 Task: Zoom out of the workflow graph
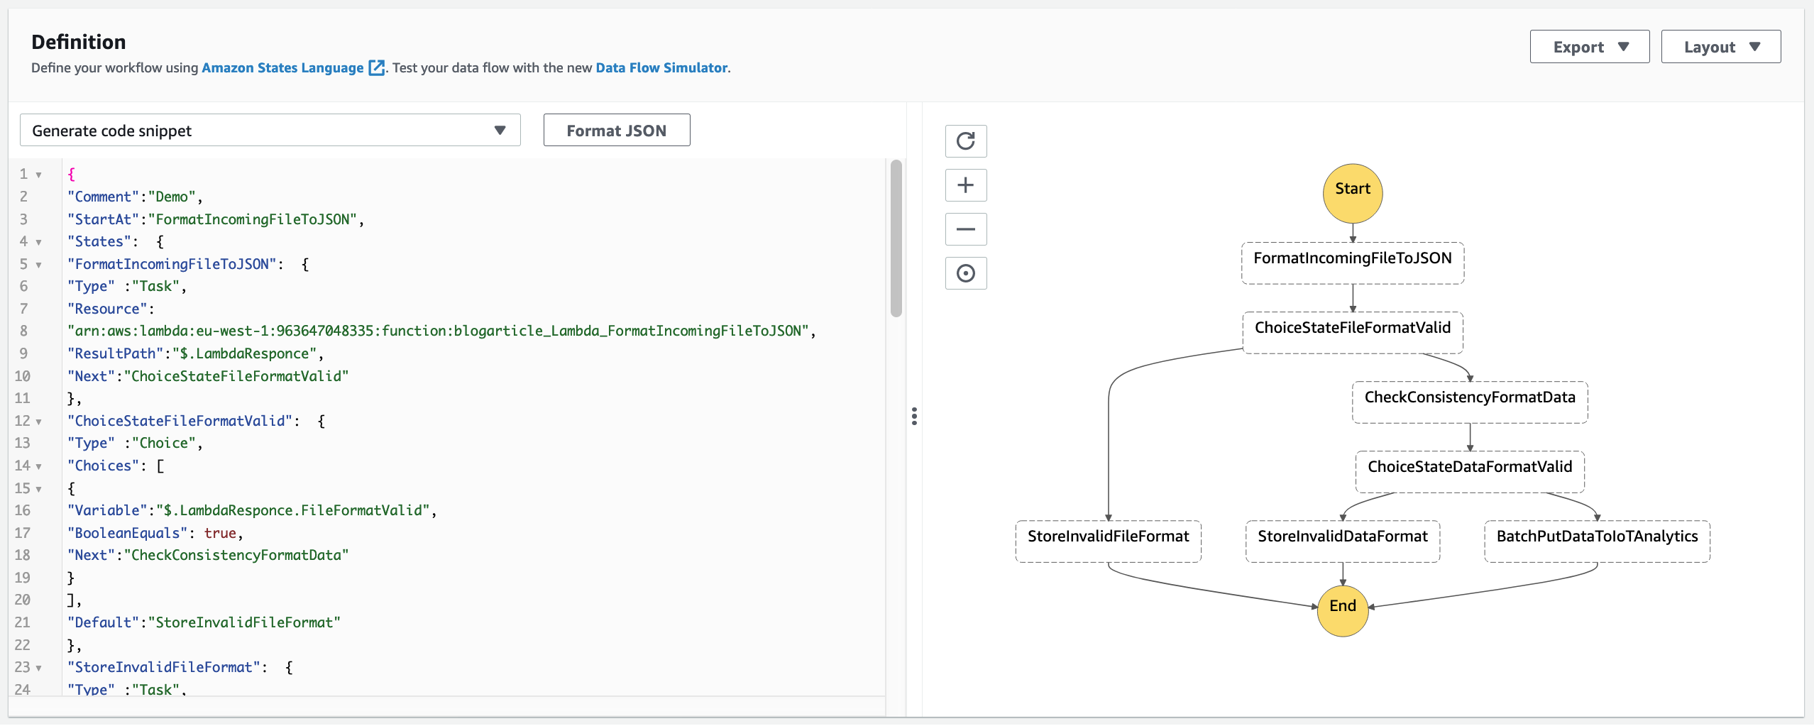coord(966,229)
